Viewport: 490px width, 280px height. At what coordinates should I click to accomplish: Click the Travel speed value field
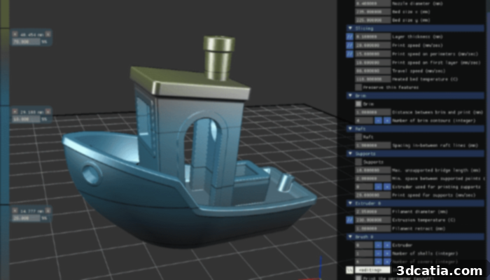pos(373,71)
